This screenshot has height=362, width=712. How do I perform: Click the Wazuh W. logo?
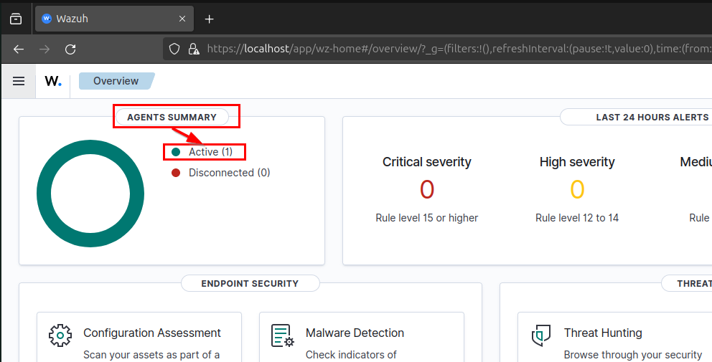53,81
